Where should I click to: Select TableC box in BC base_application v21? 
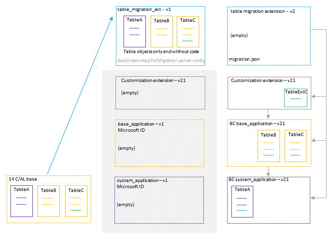[x=296, y=146]
